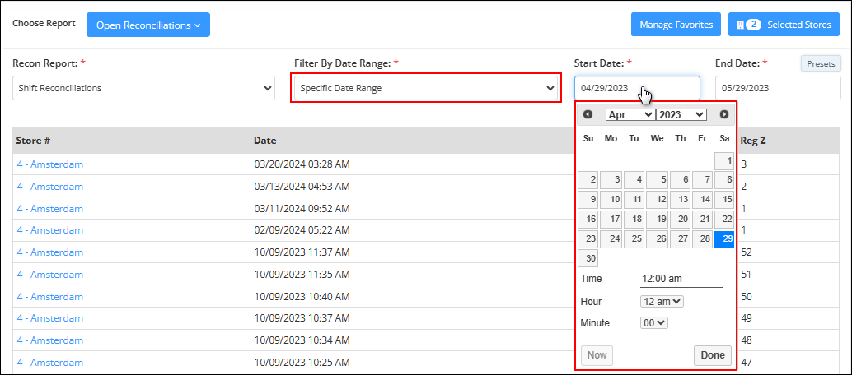Click Done in the date picker

coord(713,355)
